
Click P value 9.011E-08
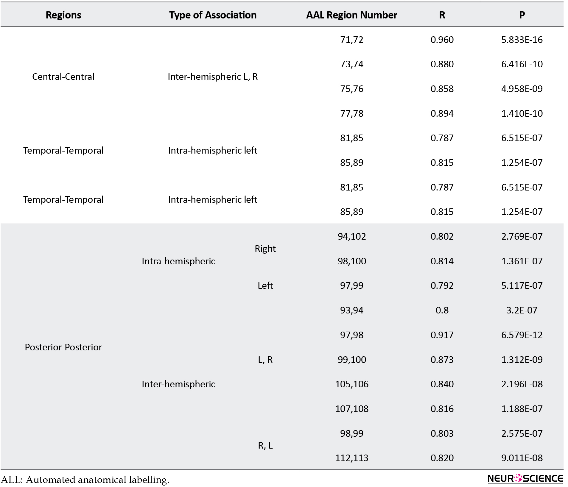(x=522, y=458)
